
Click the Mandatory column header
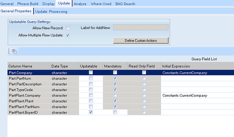[115, 66]
